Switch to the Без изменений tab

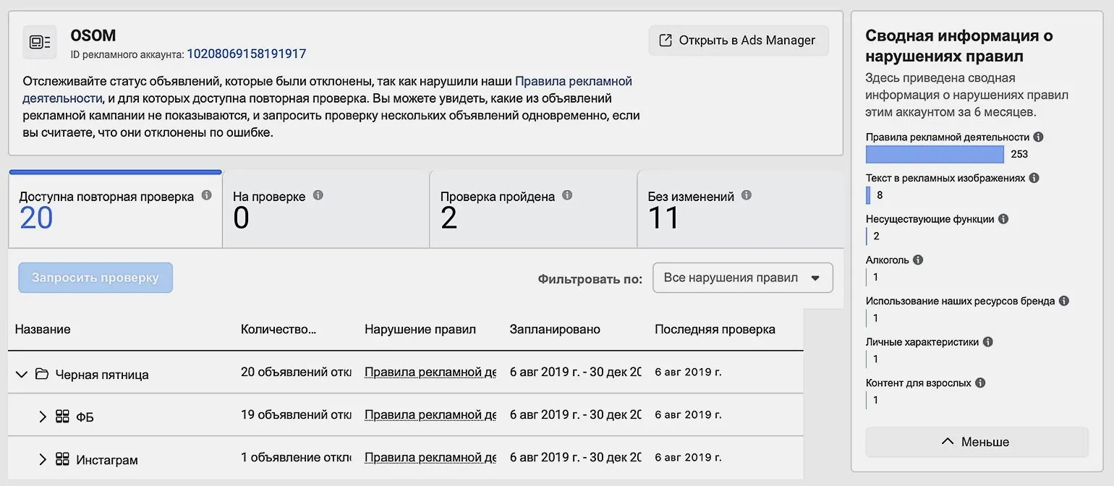[x=739, y=210]
